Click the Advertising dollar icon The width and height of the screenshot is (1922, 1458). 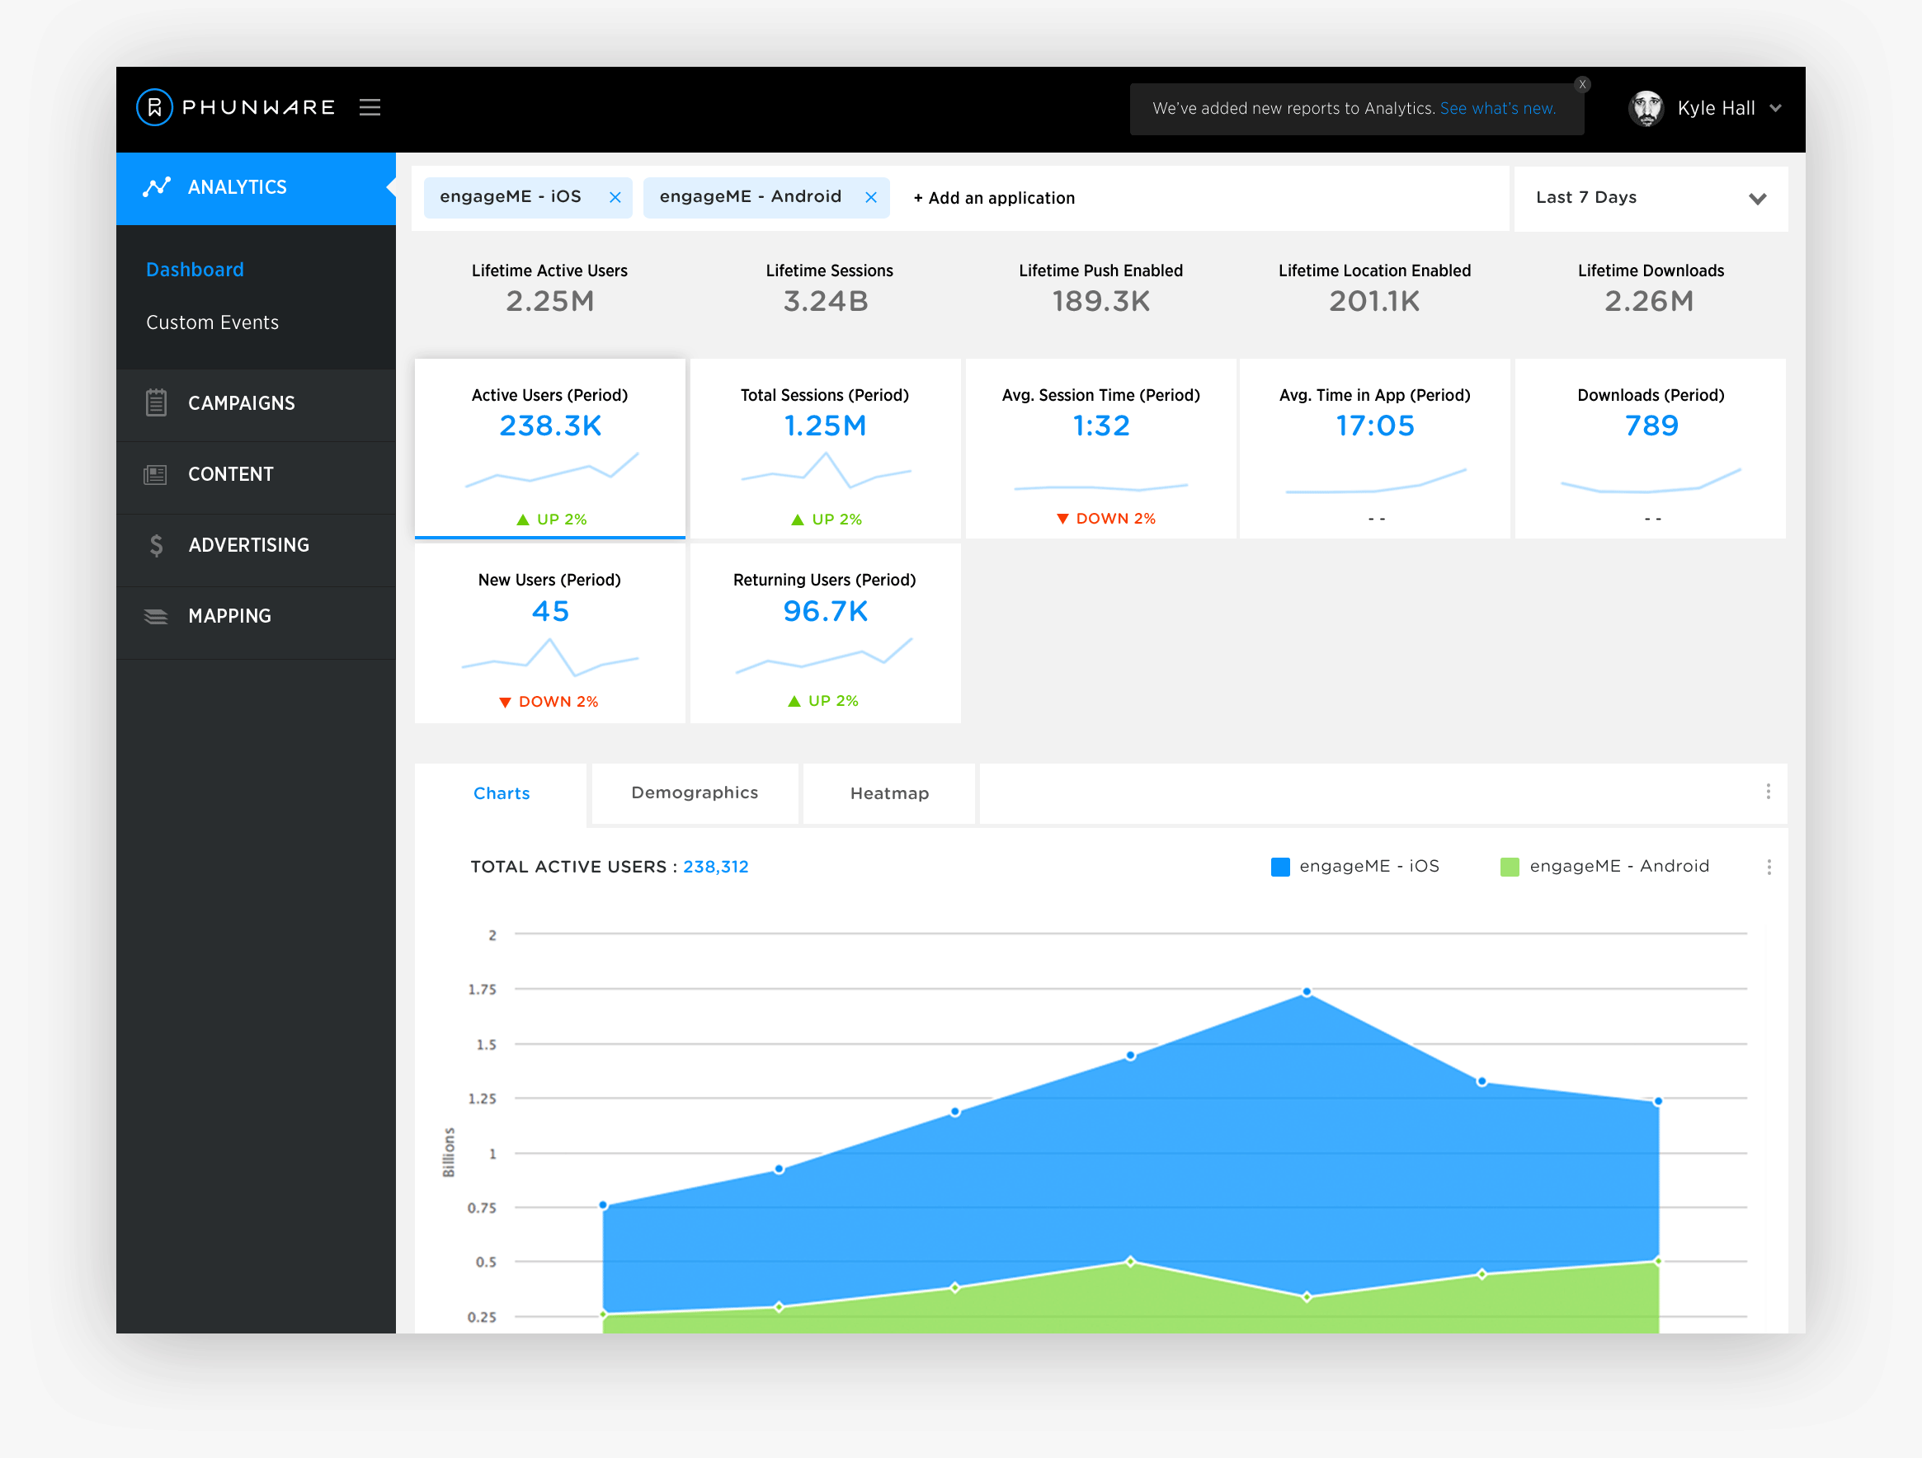click(x=157, y=545)
